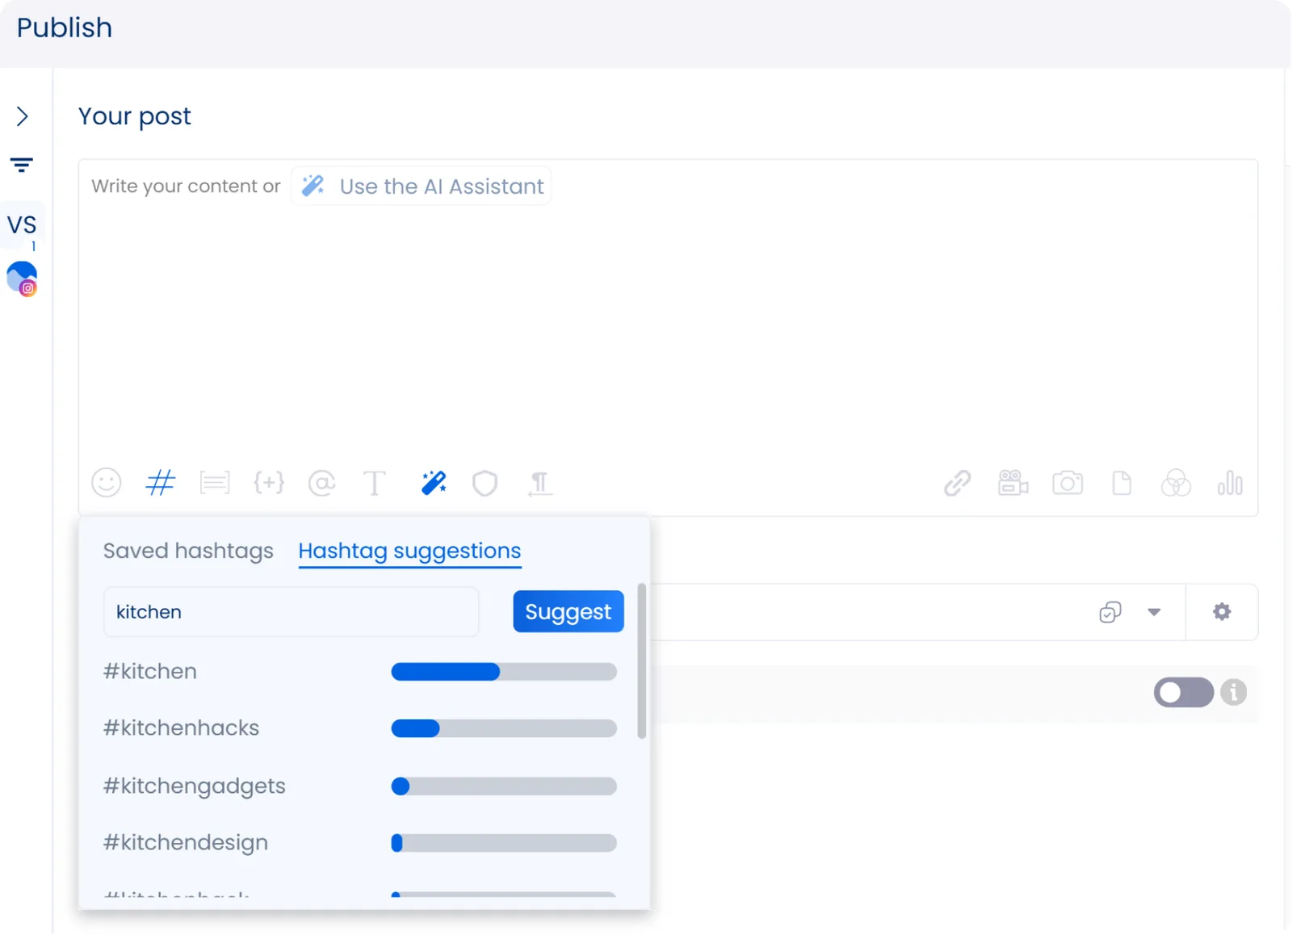Select the #kitchenhacks popularity bar

(503, 728)
